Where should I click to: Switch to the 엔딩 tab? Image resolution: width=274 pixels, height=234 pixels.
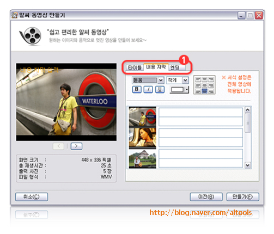coord(177,67)
